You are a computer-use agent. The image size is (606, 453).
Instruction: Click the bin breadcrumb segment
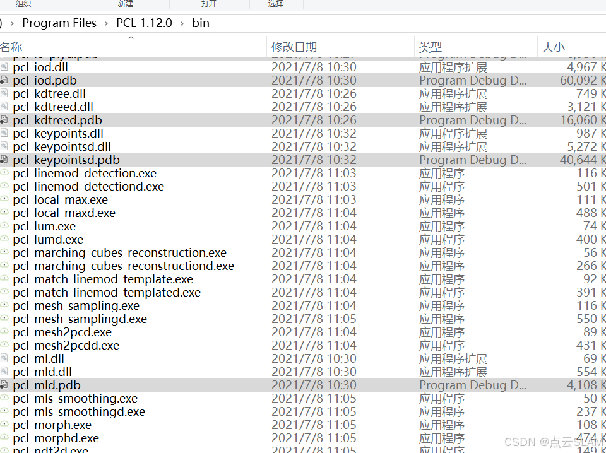click(x=201, y=23)
